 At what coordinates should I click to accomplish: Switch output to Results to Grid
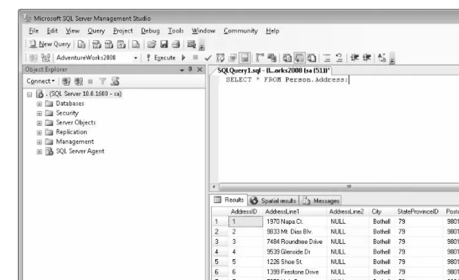(299, 58)
